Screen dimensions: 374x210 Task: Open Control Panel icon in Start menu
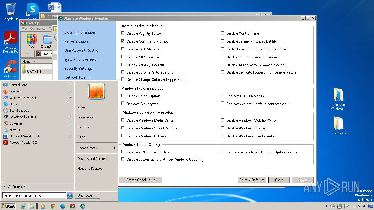pos(5,85)
